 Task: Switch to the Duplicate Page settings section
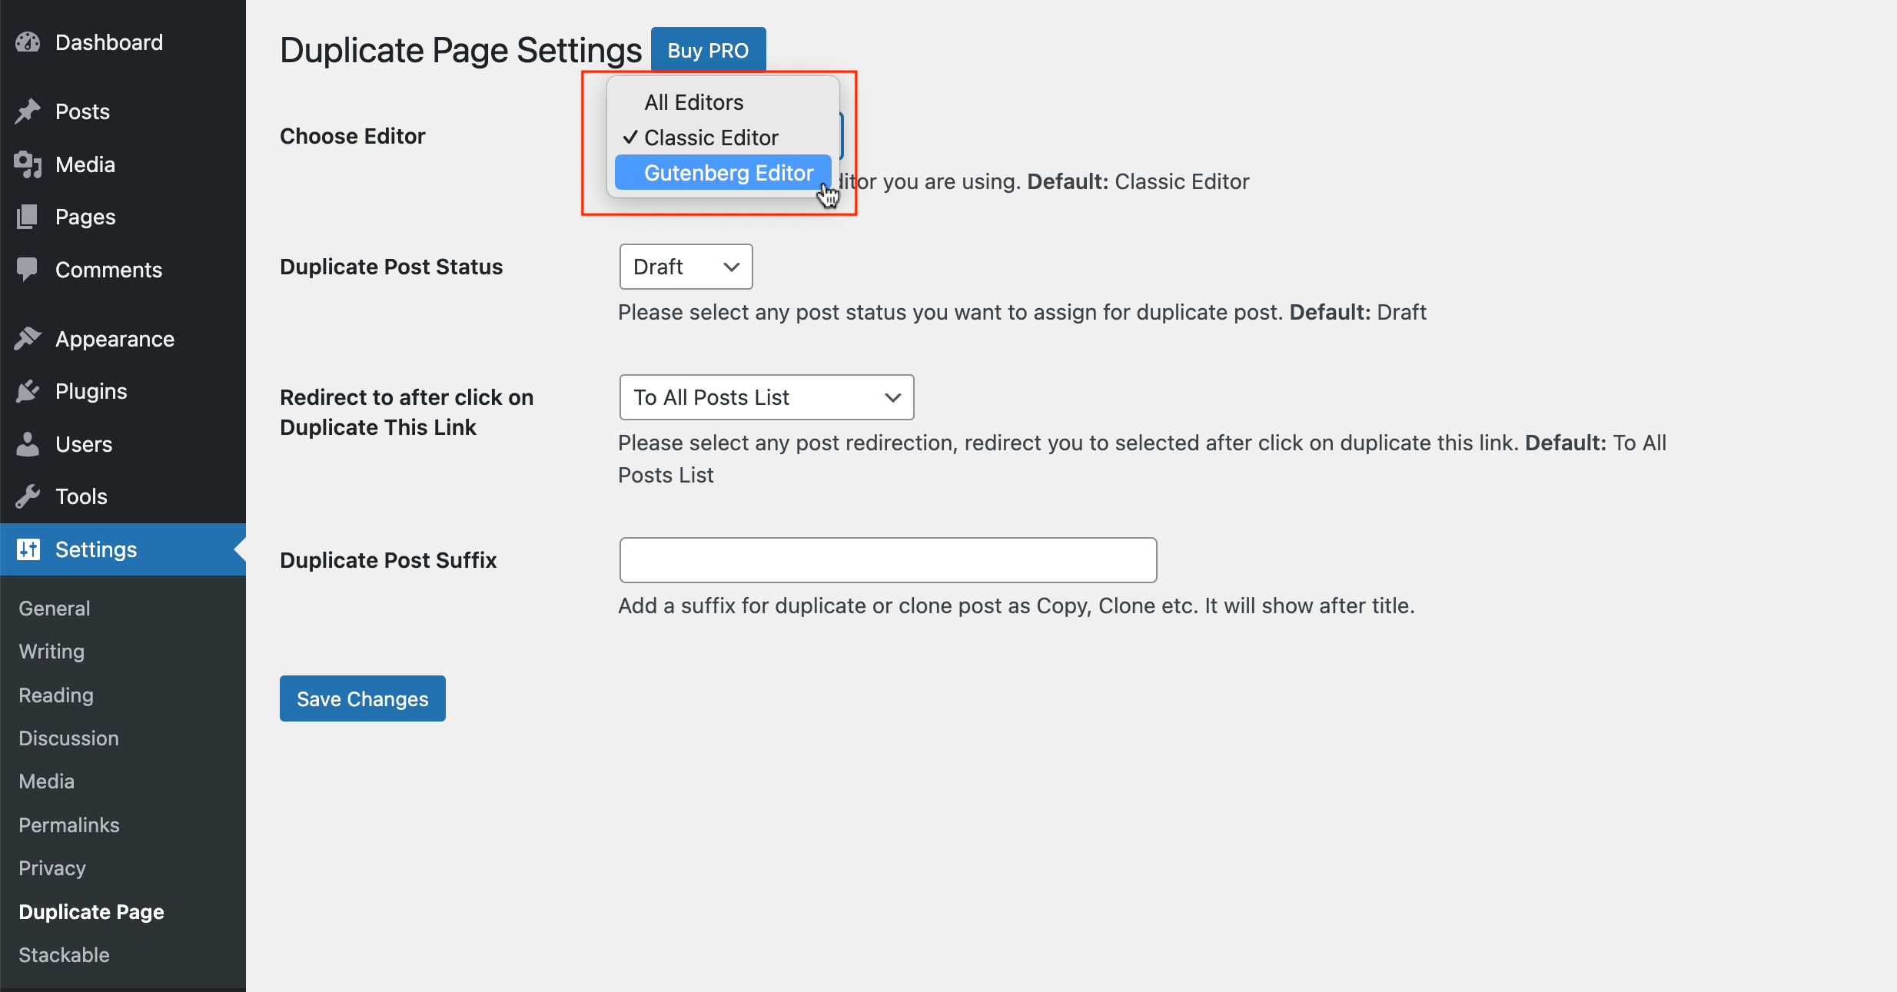[91, 911]
